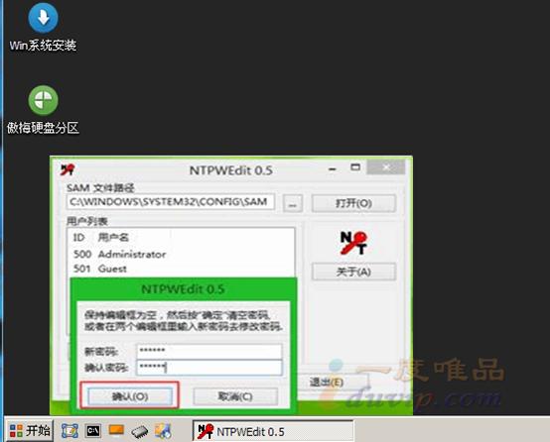
Task: Click the NTPWEdit red key title icon
Action: click(x=68, y=169)
